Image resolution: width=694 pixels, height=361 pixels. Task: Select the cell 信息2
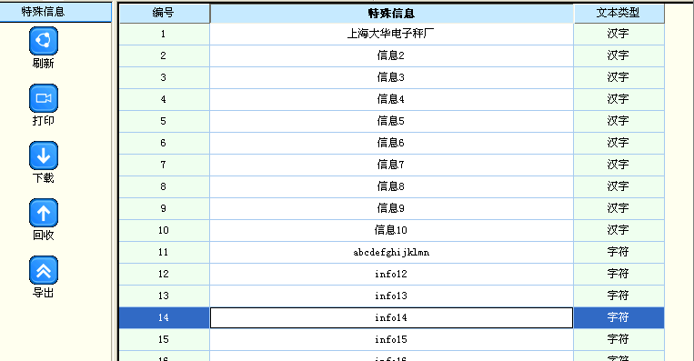click(x=391, y=55)
